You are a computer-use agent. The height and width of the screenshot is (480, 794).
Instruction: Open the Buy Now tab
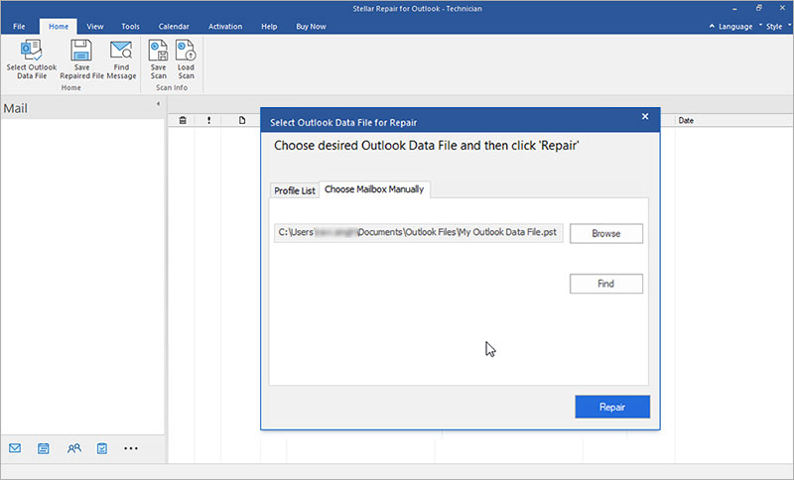coord(311,27)
